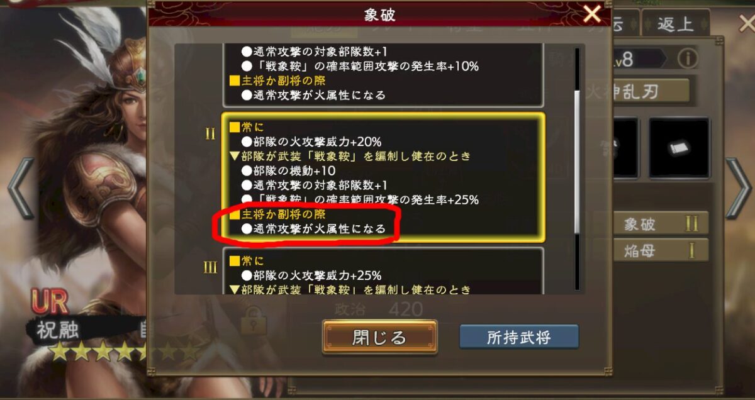Select the level II skill description box
755x400 pixels.
383,177
